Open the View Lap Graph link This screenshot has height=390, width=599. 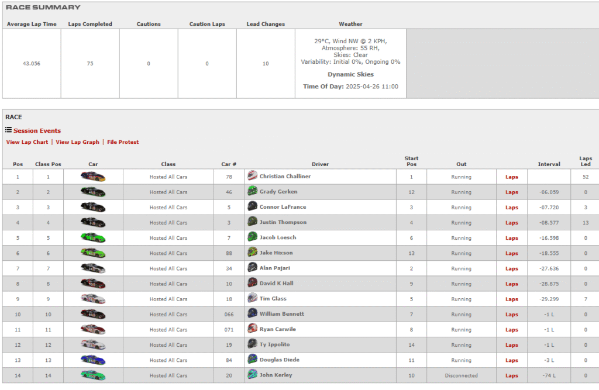point(77,142)
